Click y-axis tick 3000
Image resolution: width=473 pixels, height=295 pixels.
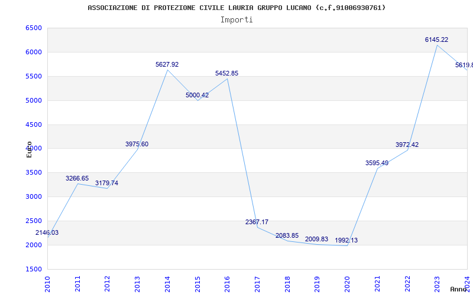tap(34, 197)
